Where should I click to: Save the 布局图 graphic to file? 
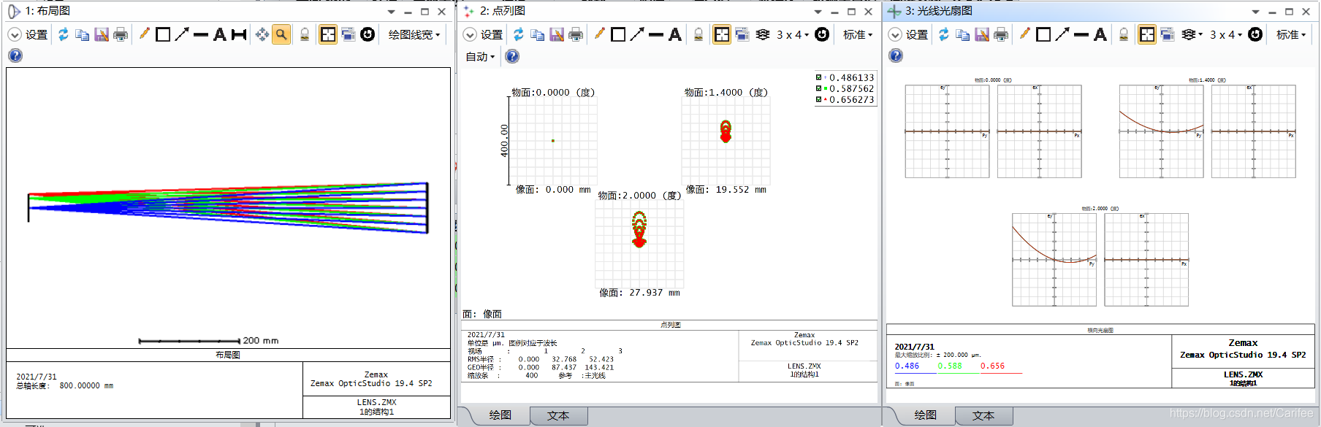pos(102,34)
